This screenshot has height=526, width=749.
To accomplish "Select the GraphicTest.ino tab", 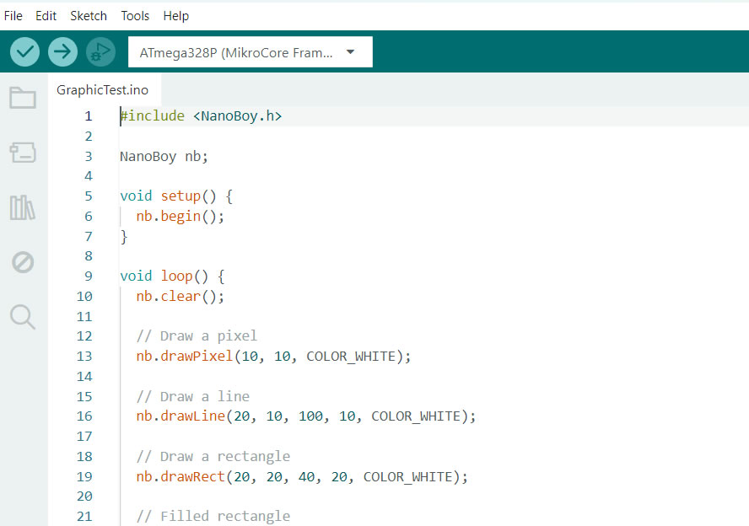I will coord(104,89).
